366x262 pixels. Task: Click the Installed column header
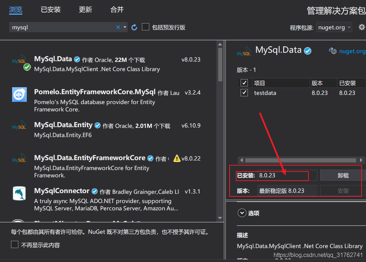click(x=351, y=83)
